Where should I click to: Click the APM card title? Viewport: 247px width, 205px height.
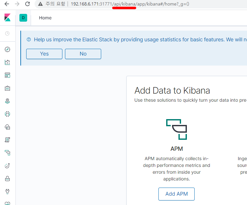pyautogui.click(x=177, y=149)
